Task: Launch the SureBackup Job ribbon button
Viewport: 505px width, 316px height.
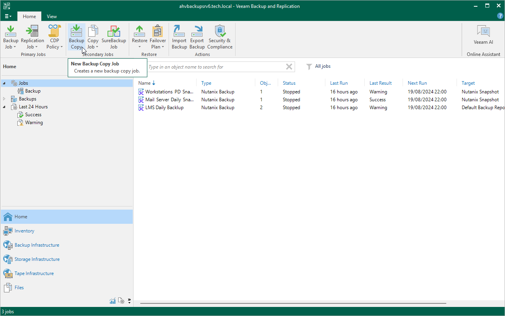Action: click(114, 37)
